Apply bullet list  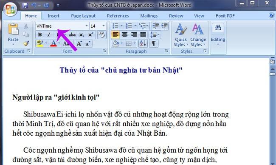tap(115, 26)
